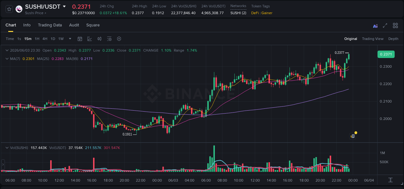404x189 pixels.
Task: Click the scroll-to-latest icon at chart bottom right
Action: click(390, 180)
